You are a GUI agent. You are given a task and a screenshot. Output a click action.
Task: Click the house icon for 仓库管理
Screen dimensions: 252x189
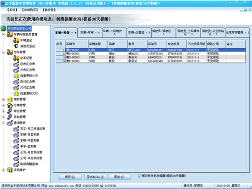tap(10, 105)
